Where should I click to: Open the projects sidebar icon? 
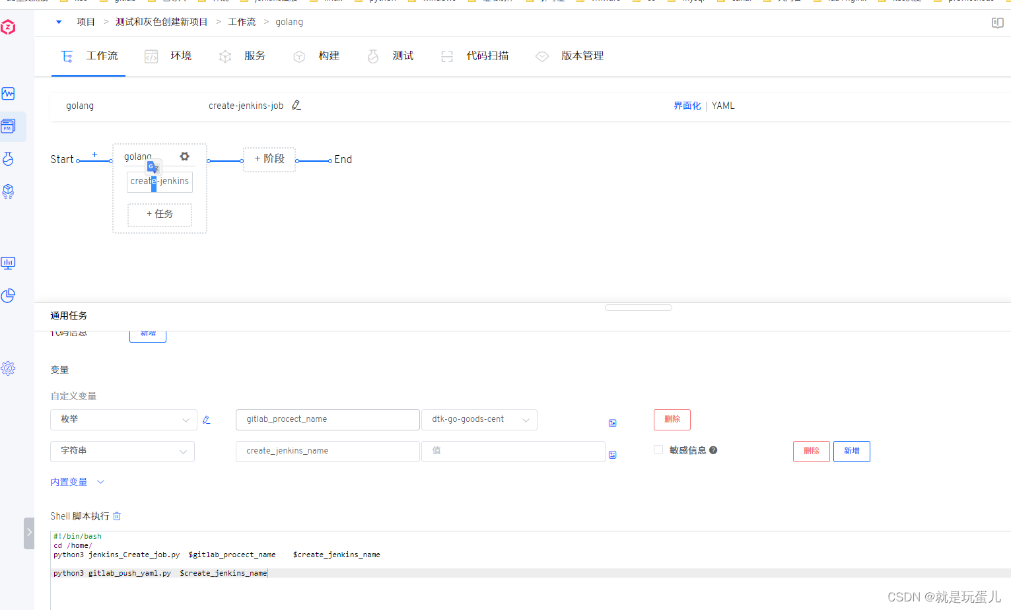[x=8, y=126]
